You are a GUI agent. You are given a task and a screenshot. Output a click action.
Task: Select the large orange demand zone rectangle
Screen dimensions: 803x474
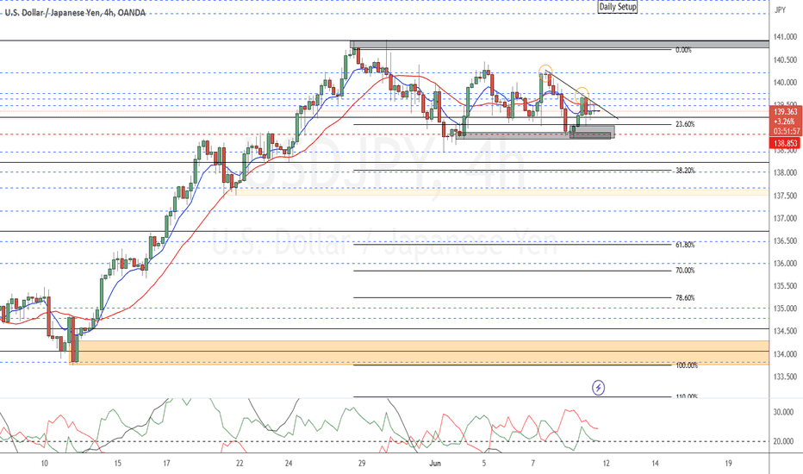419,352
